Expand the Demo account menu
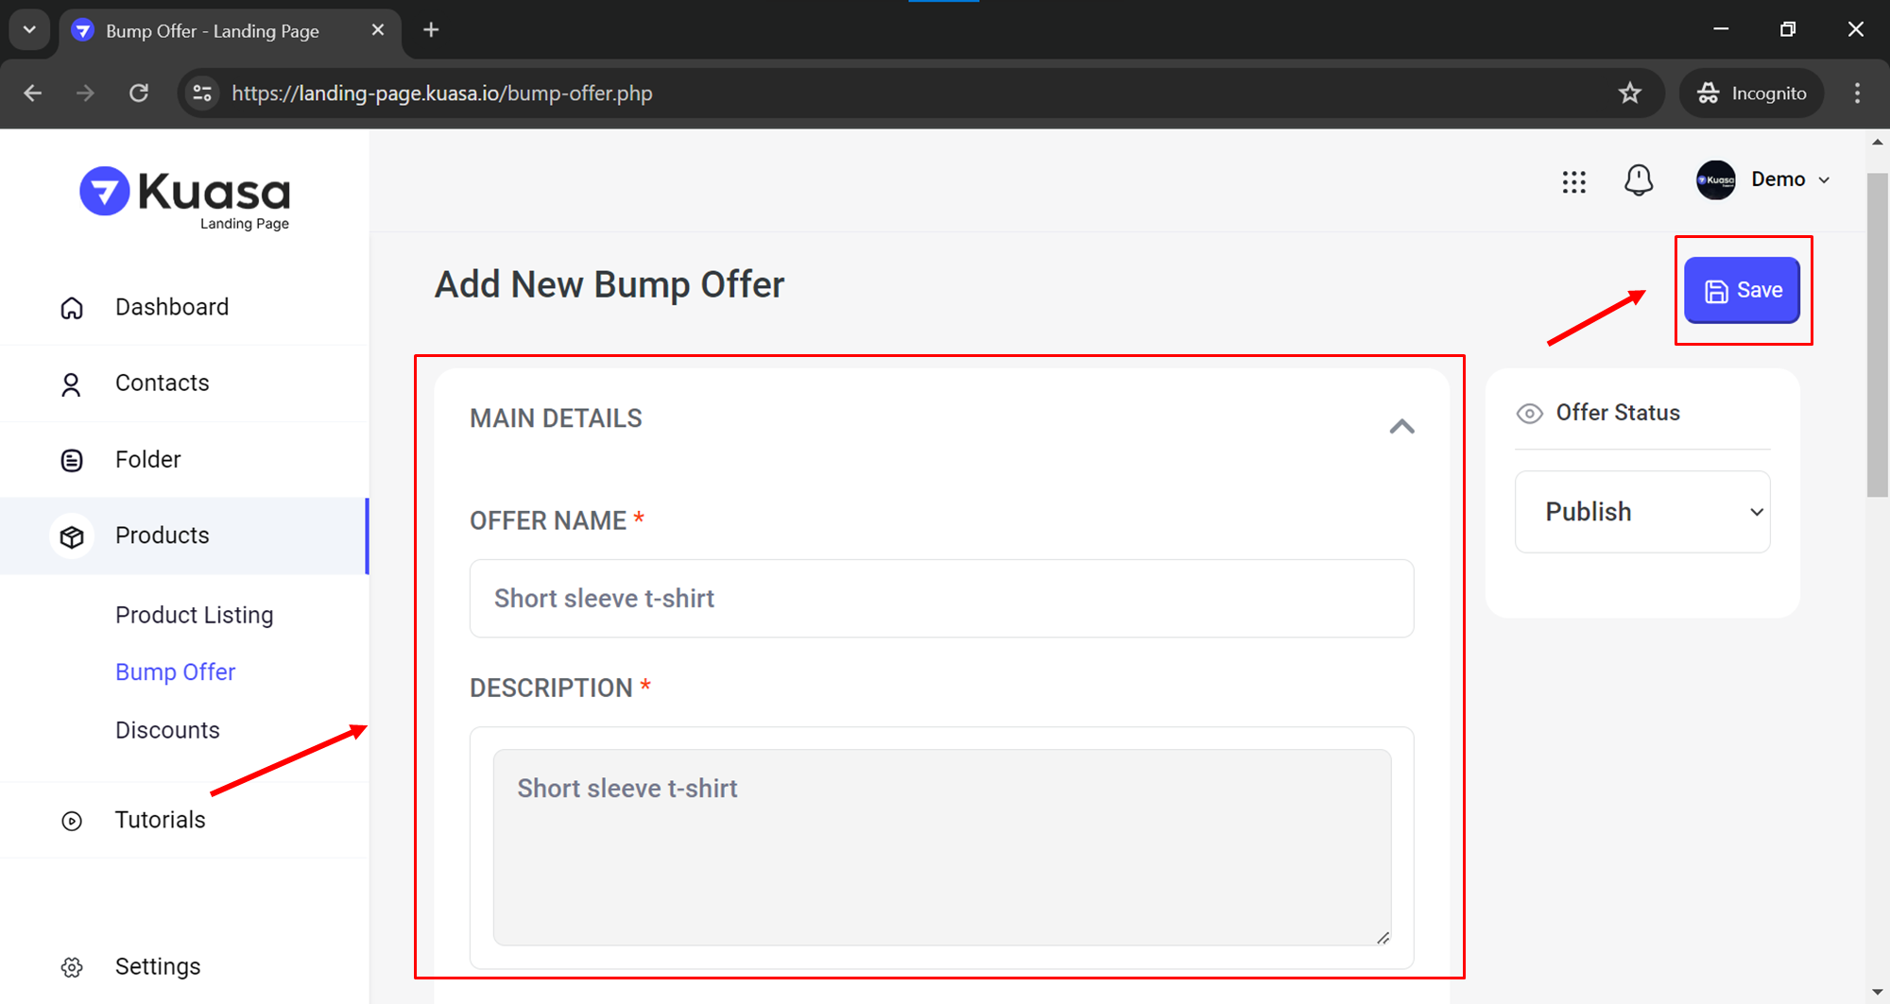The width and height of the screenshot is (1890, 1004). pos(1763,179)
